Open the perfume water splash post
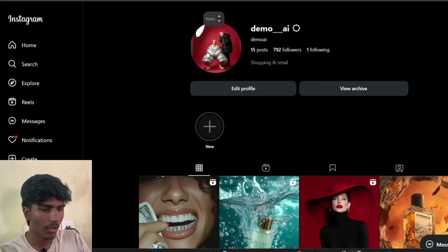This screenshot has width=448, height=252. tap(259, 212)
